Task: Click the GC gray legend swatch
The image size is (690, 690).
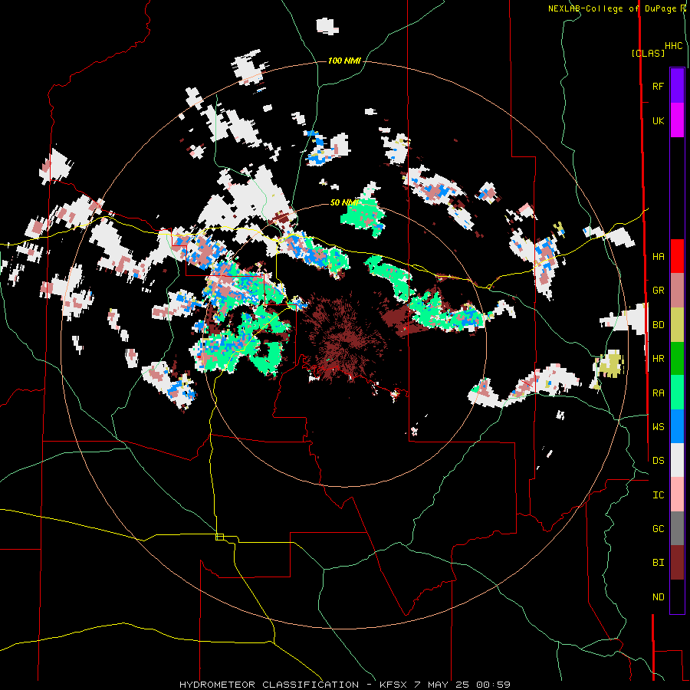Action: (677, 528)
